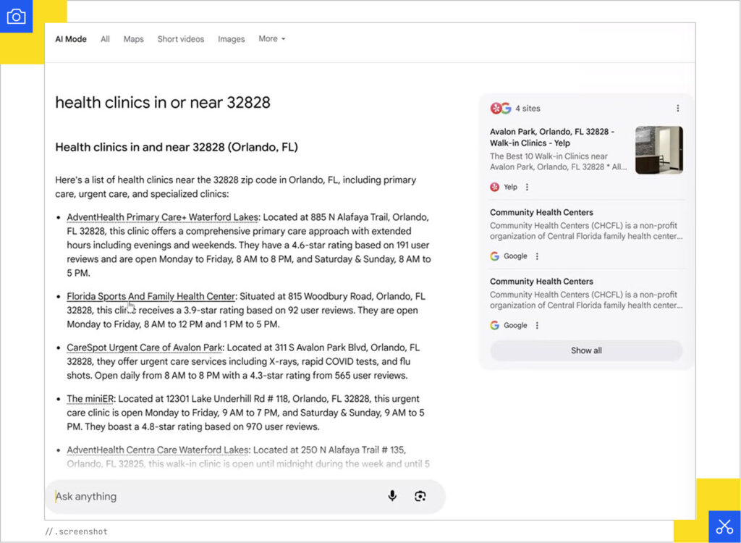This screenshot has width=741, height=543.
Task: Go to the All results tab
Action: 105,39
